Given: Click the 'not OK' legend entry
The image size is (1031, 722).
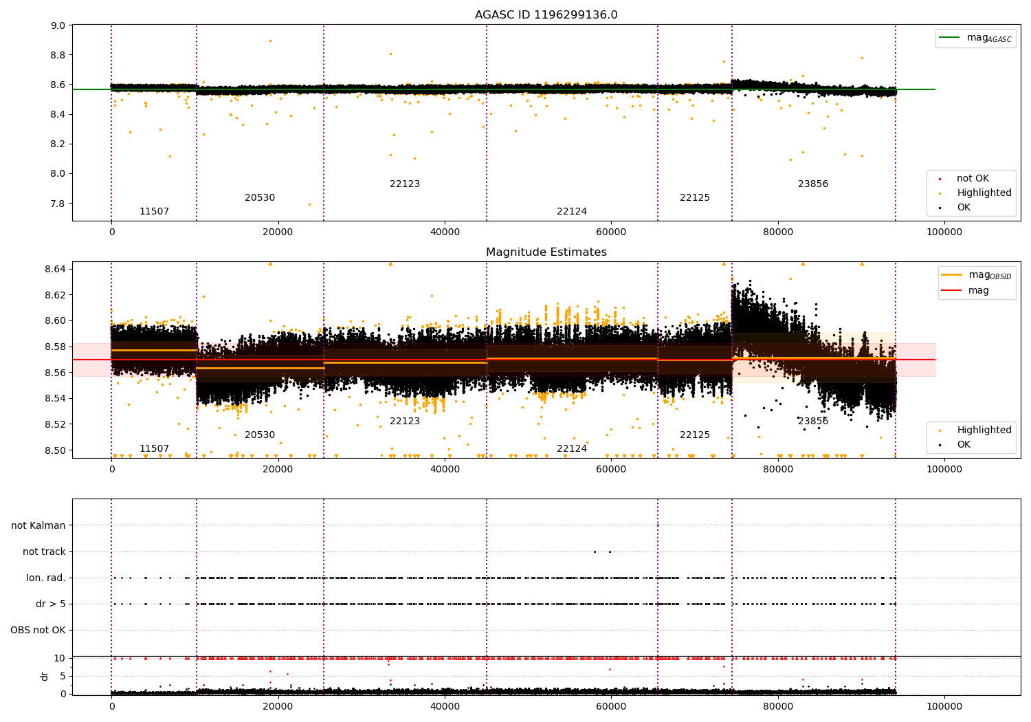Looking at the screenshot, I should pos(973,178).
